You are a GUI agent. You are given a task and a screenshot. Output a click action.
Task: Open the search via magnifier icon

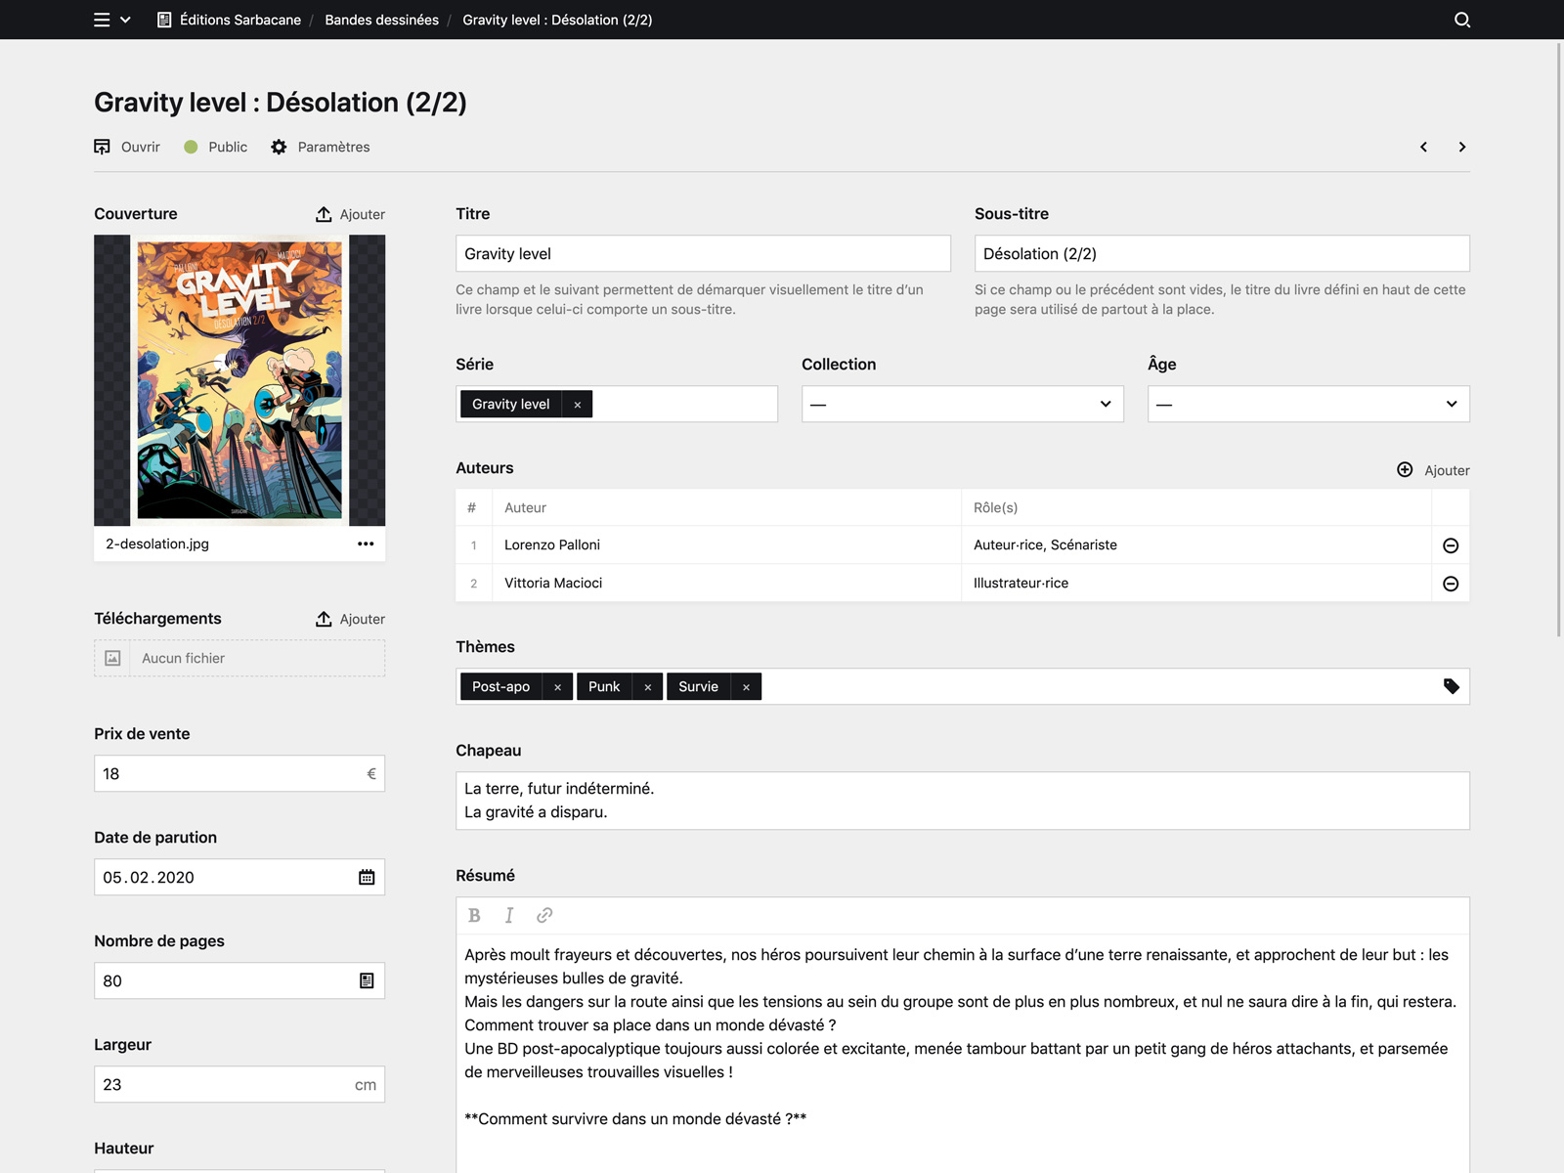[x=1461, y=20]
